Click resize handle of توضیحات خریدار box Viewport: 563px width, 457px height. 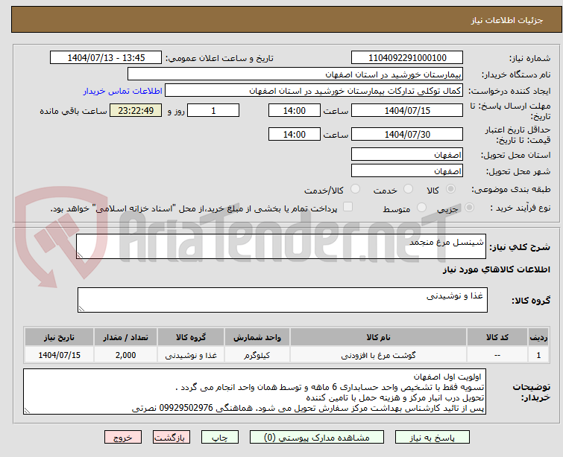click(x=28, y=411)
